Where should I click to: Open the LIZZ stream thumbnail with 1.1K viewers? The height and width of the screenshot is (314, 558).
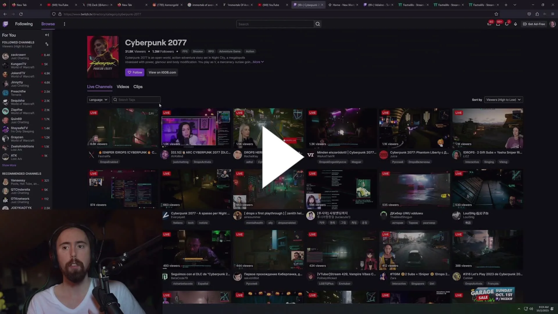click(x=488, y=128)
